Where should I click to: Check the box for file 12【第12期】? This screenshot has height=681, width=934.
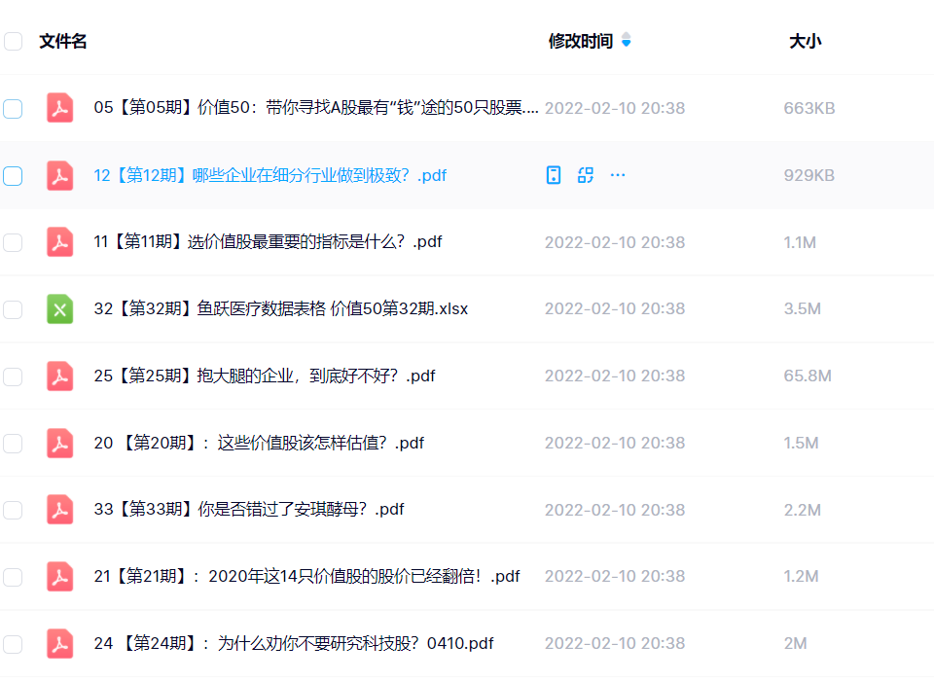tap(13, 176)
